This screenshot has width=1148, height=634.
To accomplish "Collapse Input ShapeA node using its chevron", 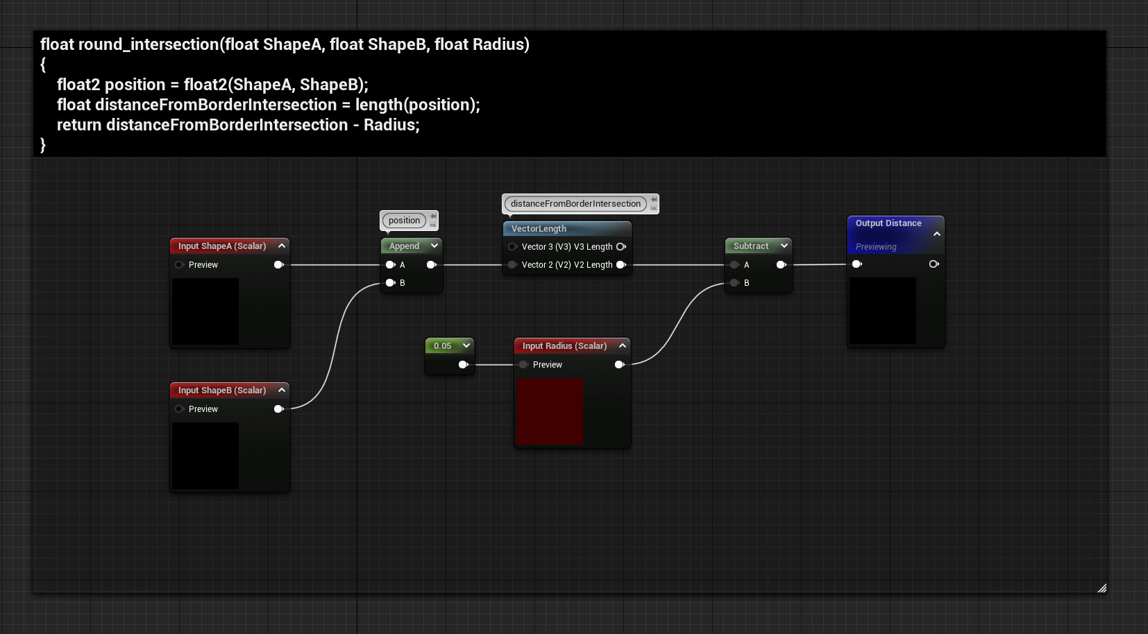I will click(x=282, y=246).
